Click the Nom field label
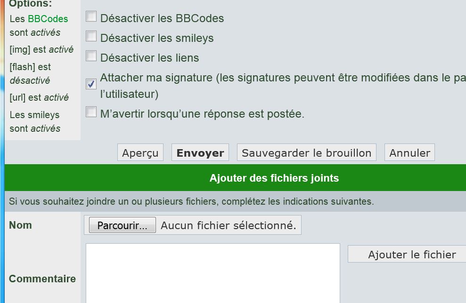466x303 pixels. (20, 225)
